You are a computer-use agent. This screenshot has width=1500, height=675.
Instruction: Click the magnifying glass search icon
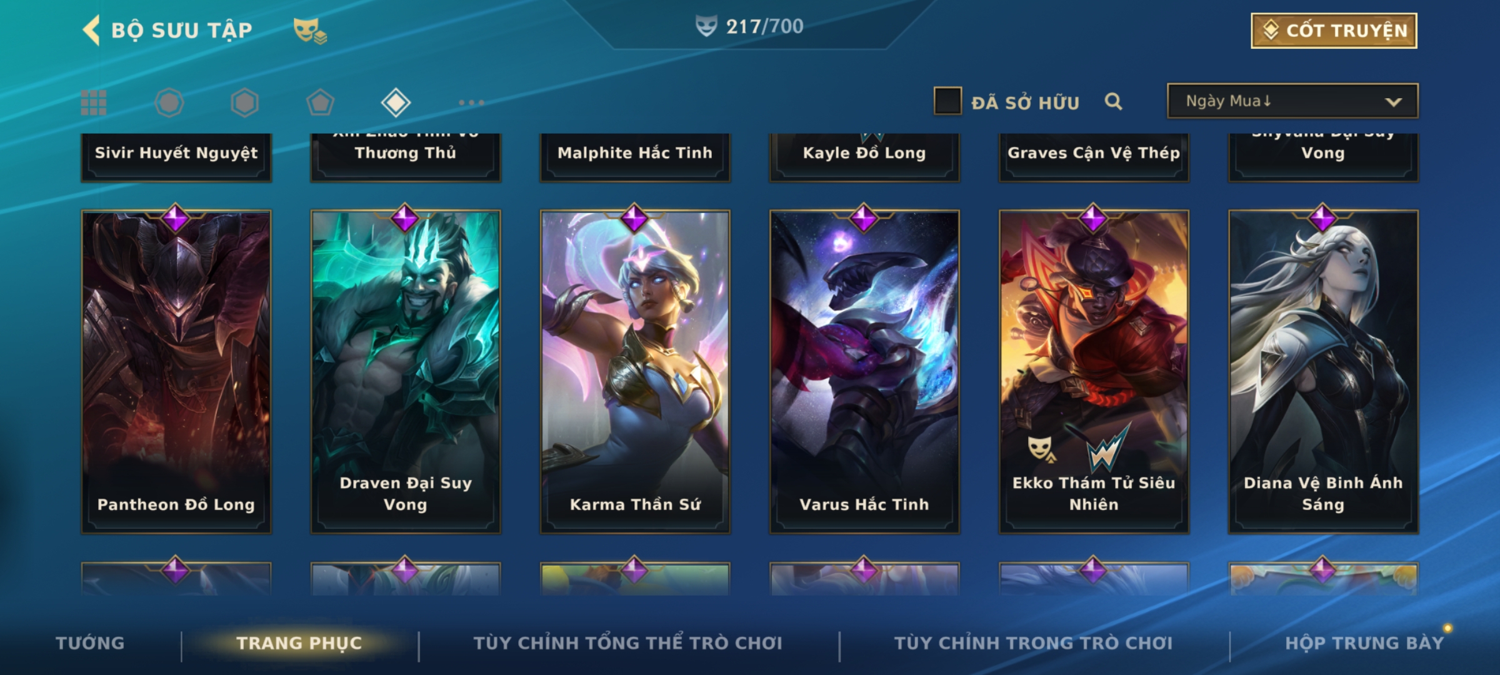point(1113,101)
